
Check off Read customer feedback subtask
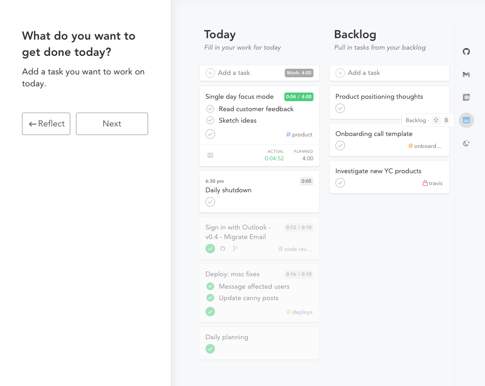(x=210, y=109)
